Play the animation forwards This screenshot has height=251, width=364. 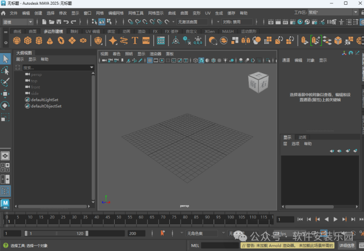pyautogui.click(x=335, y=219)
